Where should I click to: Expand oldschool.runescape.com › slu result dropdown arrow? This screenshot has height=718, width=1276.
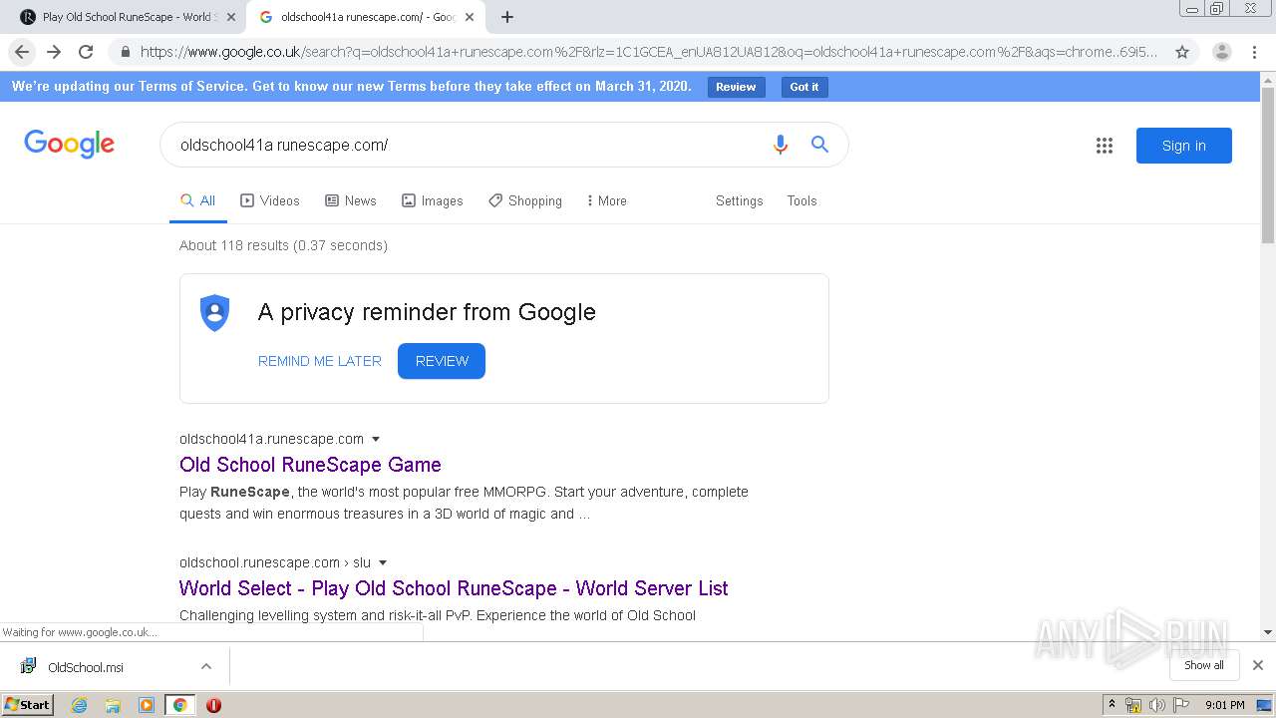coord(383,562)
